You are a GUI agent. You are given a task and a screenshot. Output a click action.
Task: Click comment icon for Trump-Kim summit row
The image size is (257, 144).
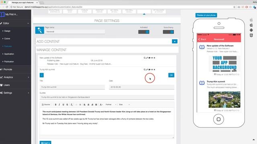click(149, 70)
